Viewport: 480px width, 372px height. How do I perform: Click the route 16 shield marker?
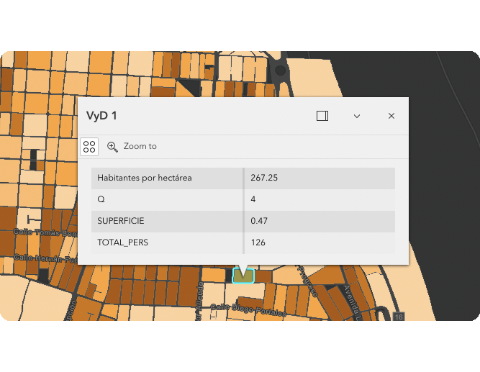tap(400, 317)
